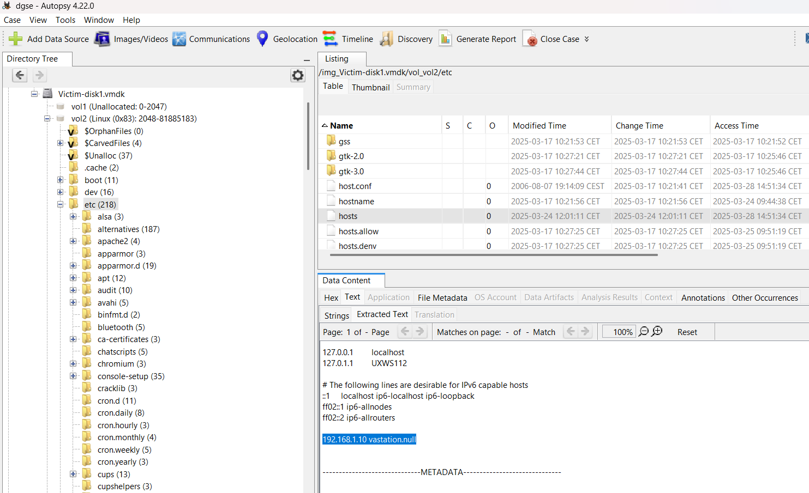
Task: Sort listing by Name column header
Action: (x=380, y=125)
